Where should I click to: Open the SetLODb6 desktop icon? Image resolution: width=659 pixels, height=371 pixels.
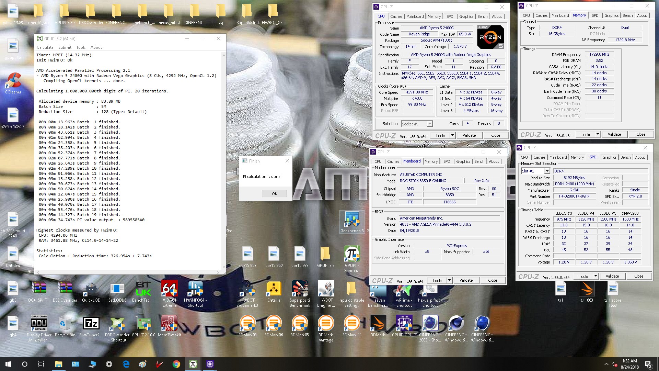[x=117, y=291]
